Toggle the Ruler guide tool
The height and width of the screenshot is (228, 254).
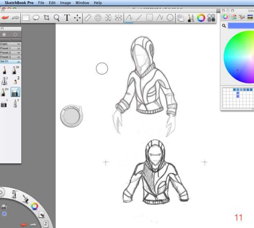(88, 18)
